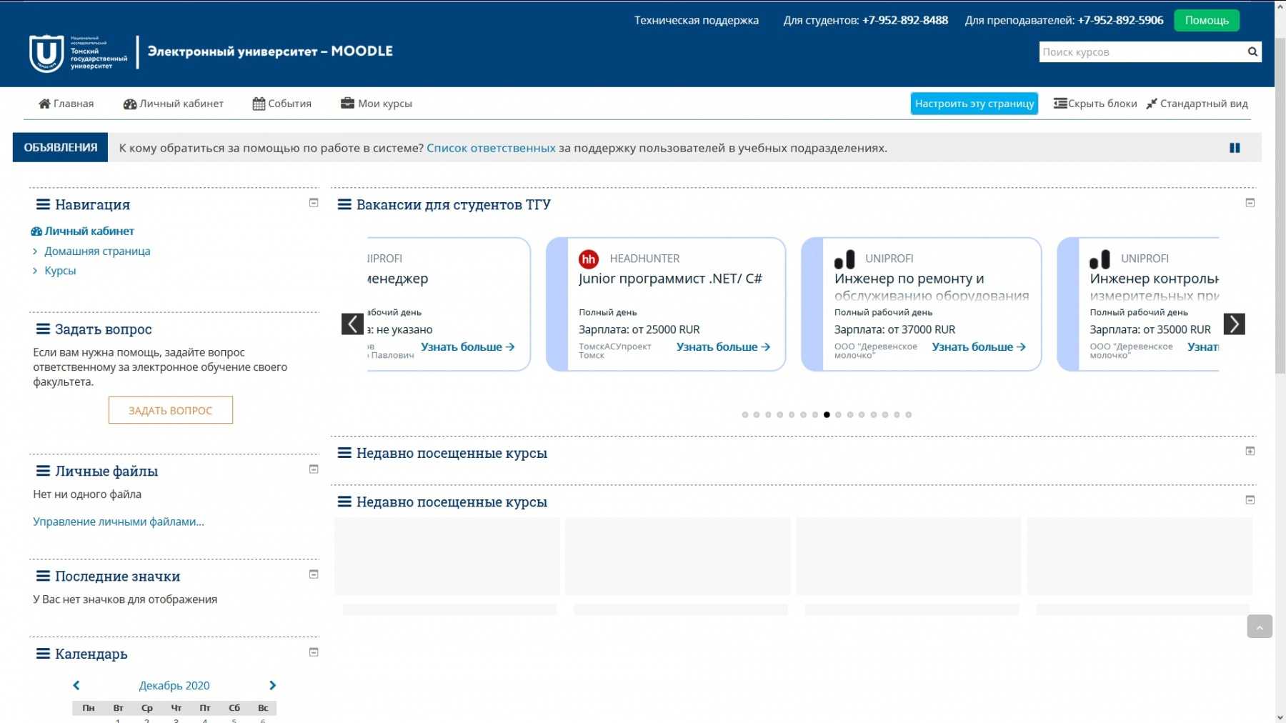The image size is (1286, 723).
Task: Collapse the Вакансии для студентов block
Action: [x=1250, y=203]
